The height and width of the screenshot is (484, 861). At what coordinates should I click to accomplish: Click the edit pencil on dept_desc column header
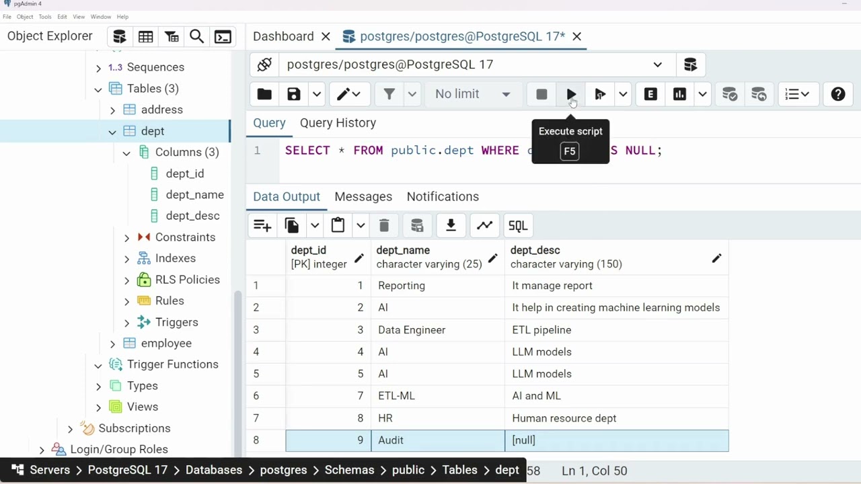coord(716,258)
